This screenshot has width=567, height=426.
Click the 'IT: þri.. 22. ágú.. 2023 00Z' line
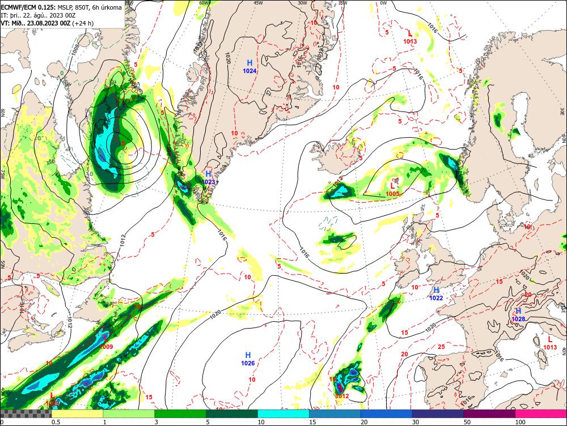point(39,15)
